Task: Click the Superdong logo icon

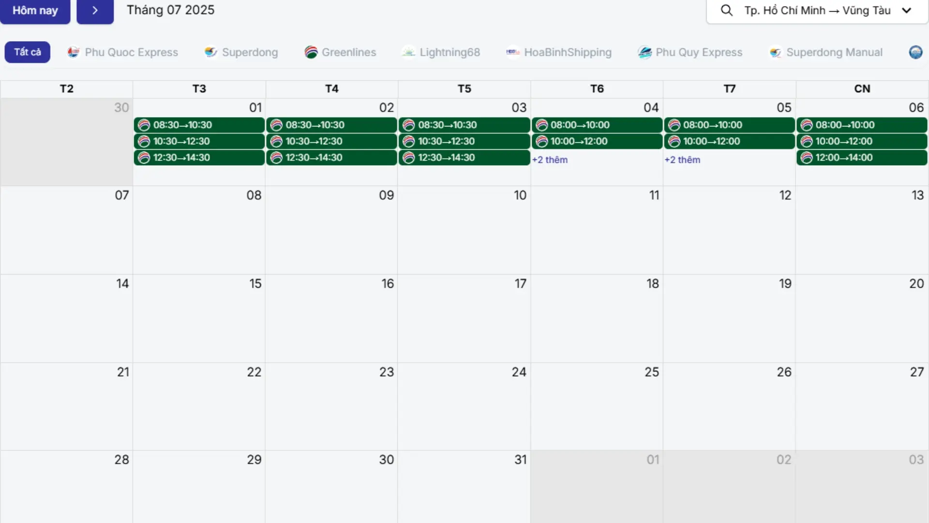Action: tap(210, 52)
